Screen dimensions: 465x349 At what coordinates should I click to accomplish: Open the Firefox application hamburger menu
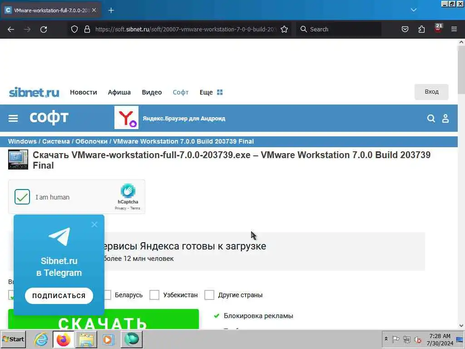coord(454,29)
